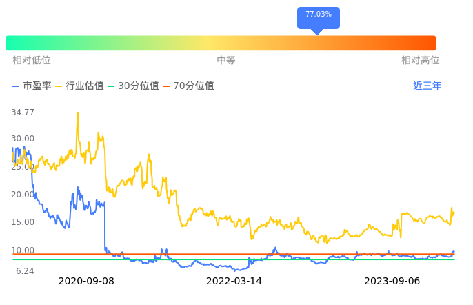Click the 2020-09-08 date axis label

click(x=86, y=282)
